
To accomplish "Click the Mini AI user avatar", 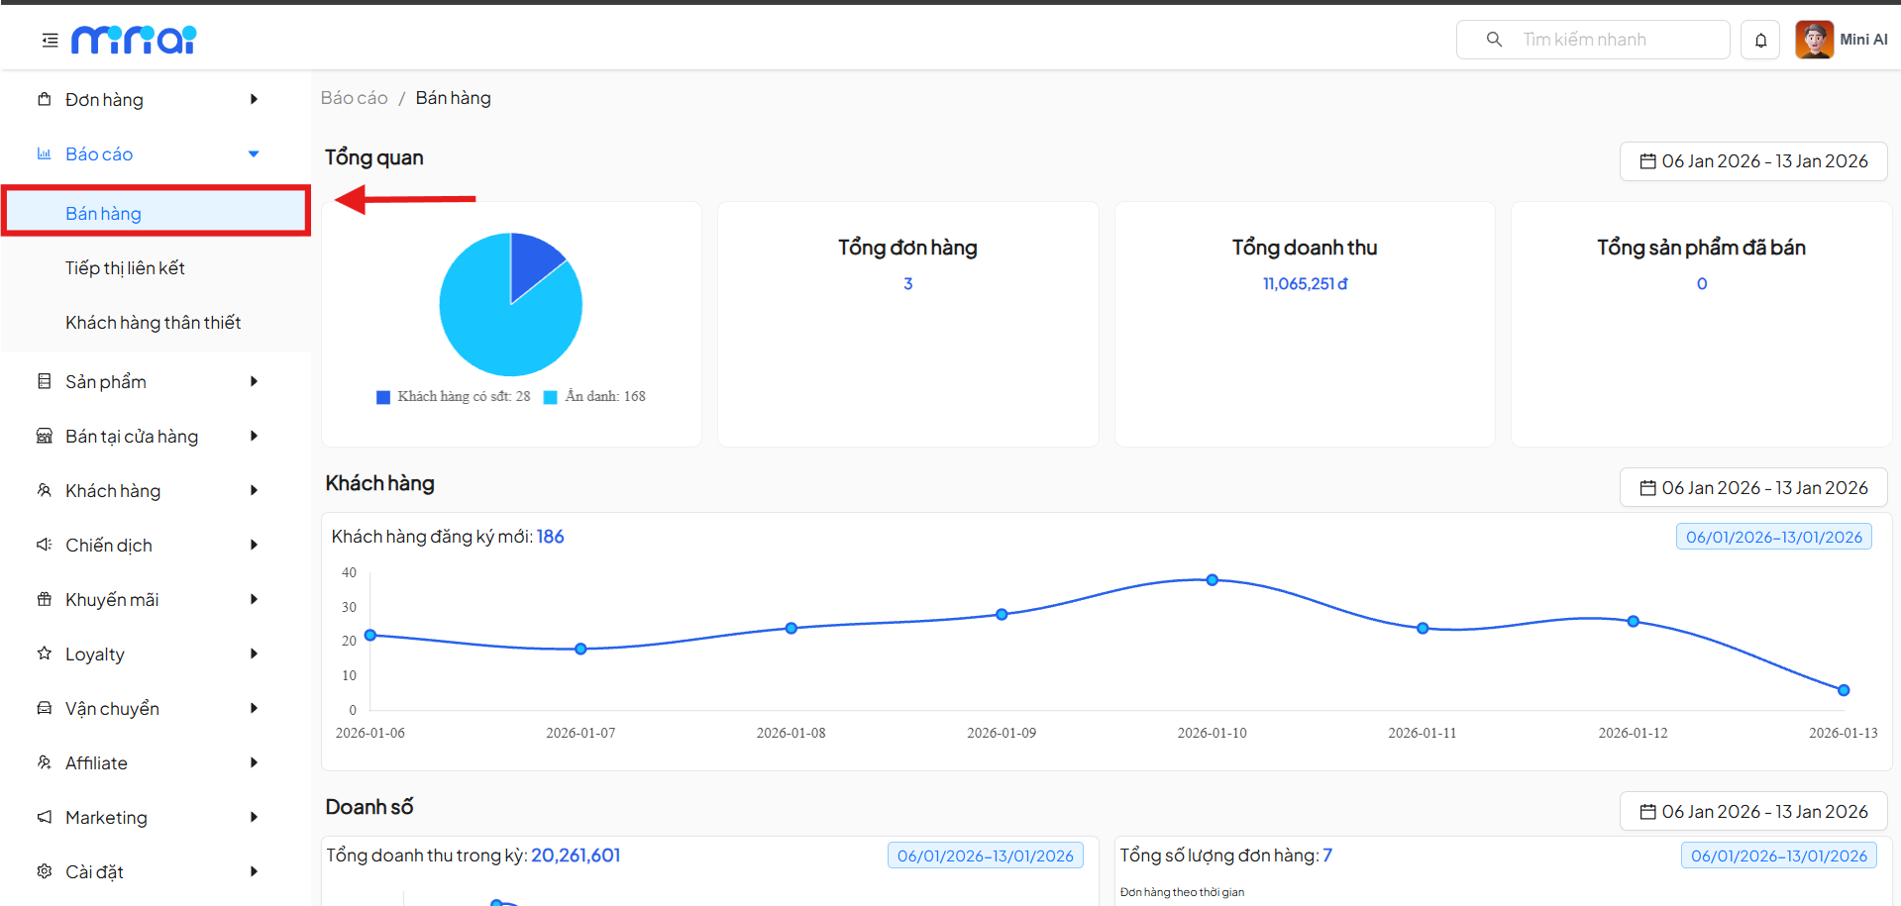I will point(1814,41).
